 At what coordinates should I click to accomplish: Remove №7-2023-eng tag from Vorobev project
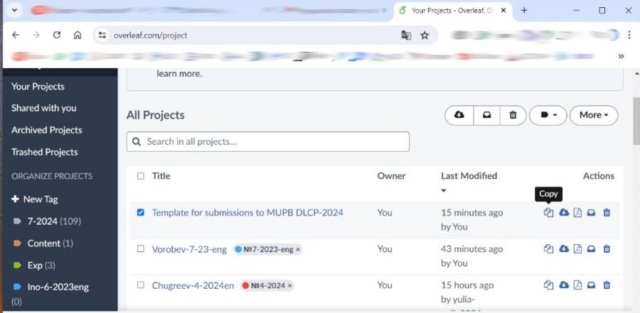[298, 250]
